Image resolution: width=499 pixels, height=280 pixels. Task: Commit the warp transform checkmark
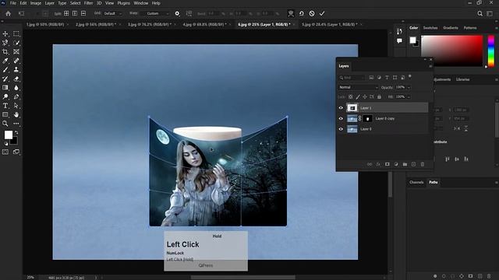(x=322, y=14)
